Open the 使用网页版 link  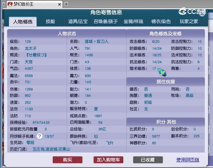[188, 160]
